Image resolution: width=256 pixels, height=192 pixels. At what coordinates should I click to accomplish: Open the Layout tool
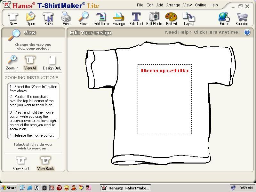189,18
